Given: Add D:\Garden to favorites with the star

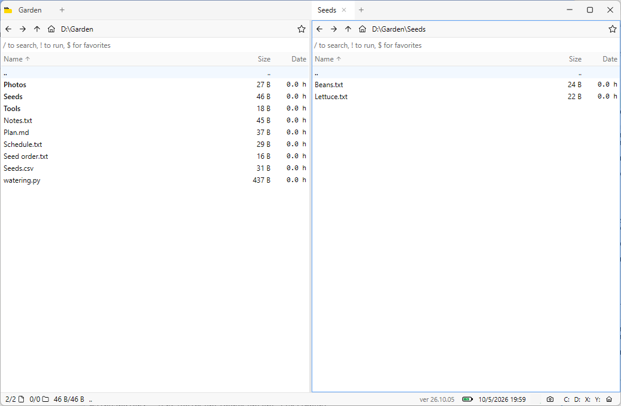Looking at the screenshot, I should click(302, 29).
